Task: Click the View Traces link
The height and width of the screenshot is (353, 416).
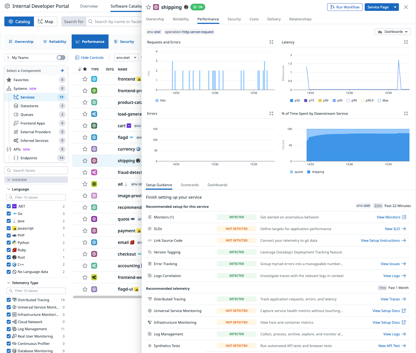Action: pos(393,299)
